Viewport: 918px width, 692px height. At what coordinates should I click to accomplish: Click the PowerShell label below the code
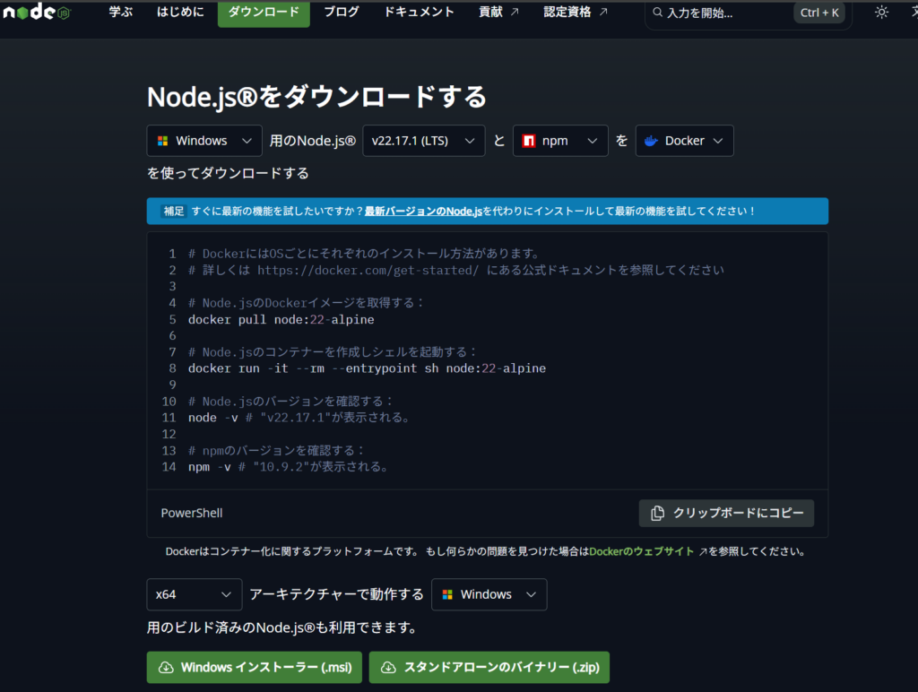[x=192, y=513]
